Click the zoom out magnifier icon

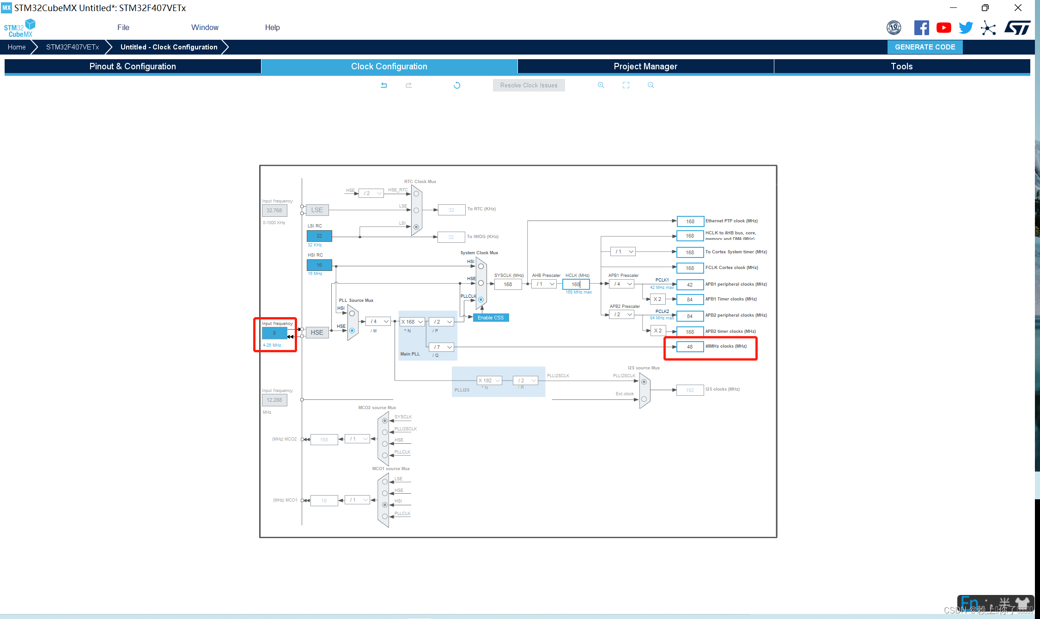tap(651, 85)
